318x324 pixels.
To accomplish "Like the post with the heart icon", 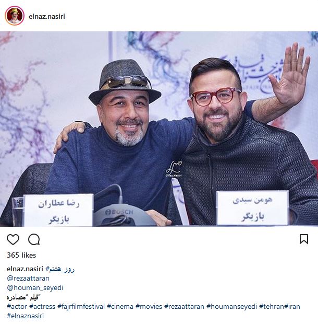I will 13,239.
